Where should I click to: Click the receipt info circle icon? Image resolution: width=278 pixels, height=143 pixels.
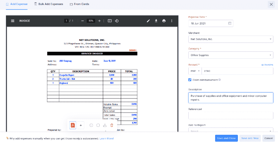[91, 125]
